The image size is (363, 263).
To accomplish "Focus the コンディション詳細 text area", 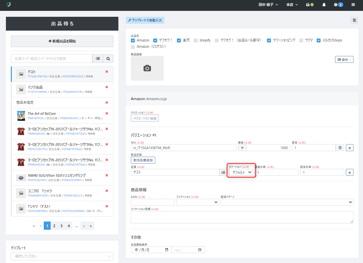I will [x=242, y=217].
